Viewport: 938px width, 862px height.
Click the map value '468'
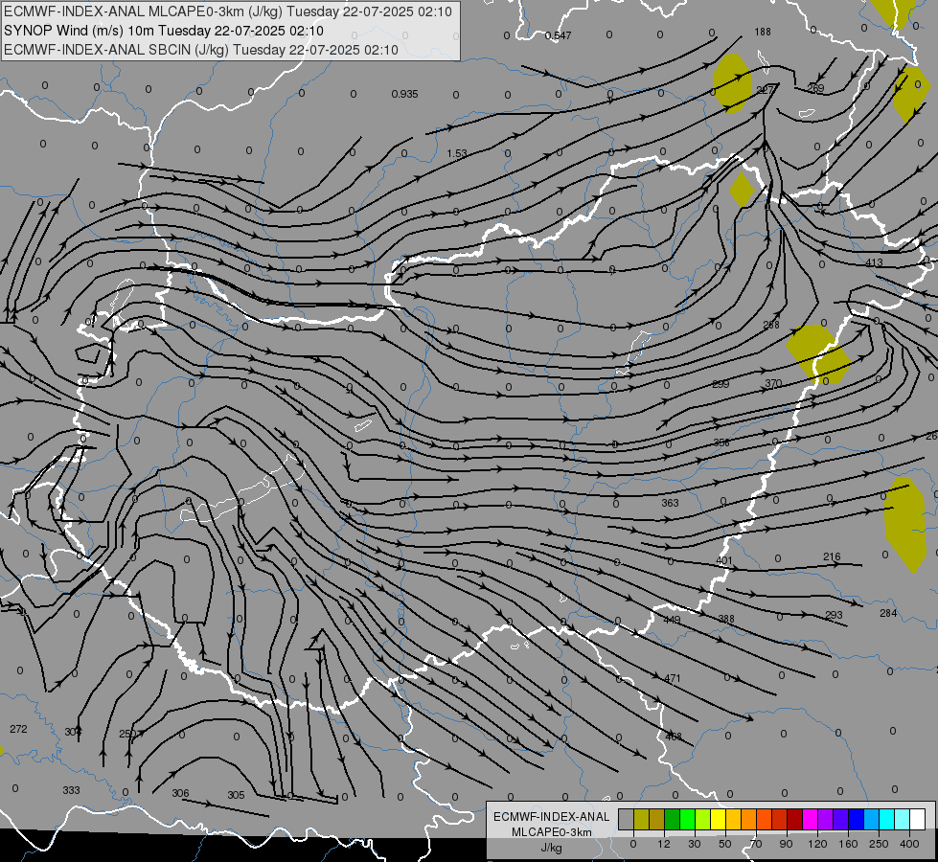674,737
